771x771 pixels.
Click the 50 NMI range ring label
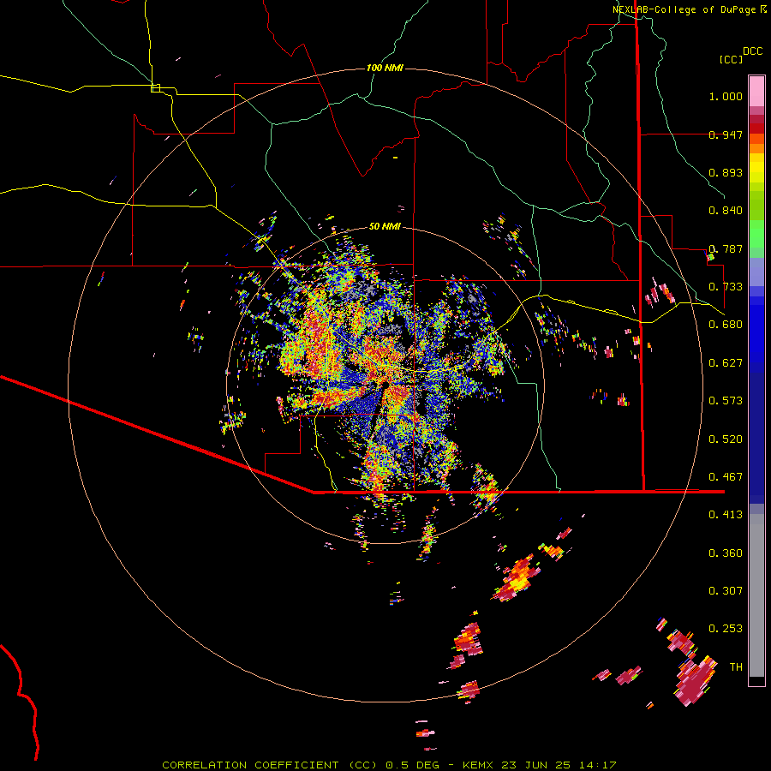[x=385, y=226]
